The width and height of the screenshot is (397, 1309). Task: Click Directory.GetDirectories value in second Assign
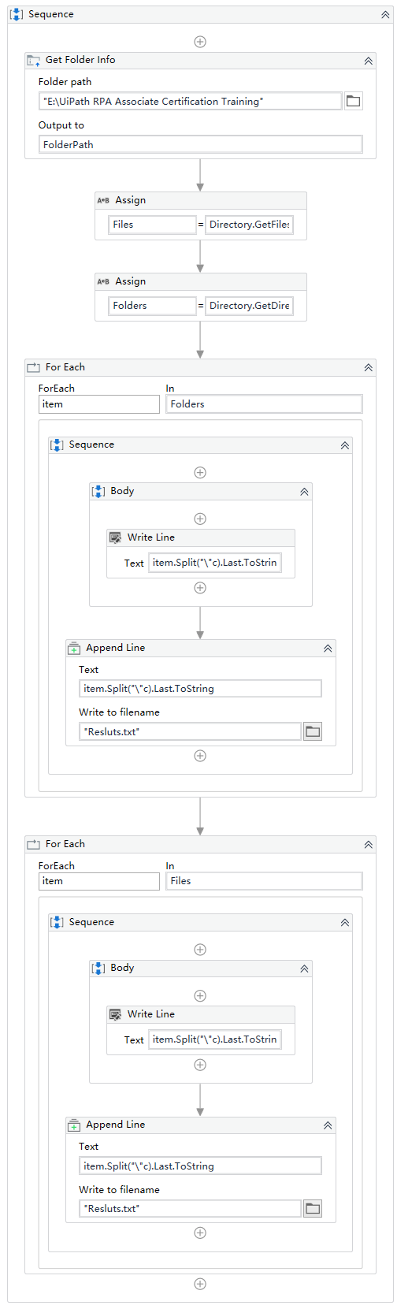pos(249,306)
